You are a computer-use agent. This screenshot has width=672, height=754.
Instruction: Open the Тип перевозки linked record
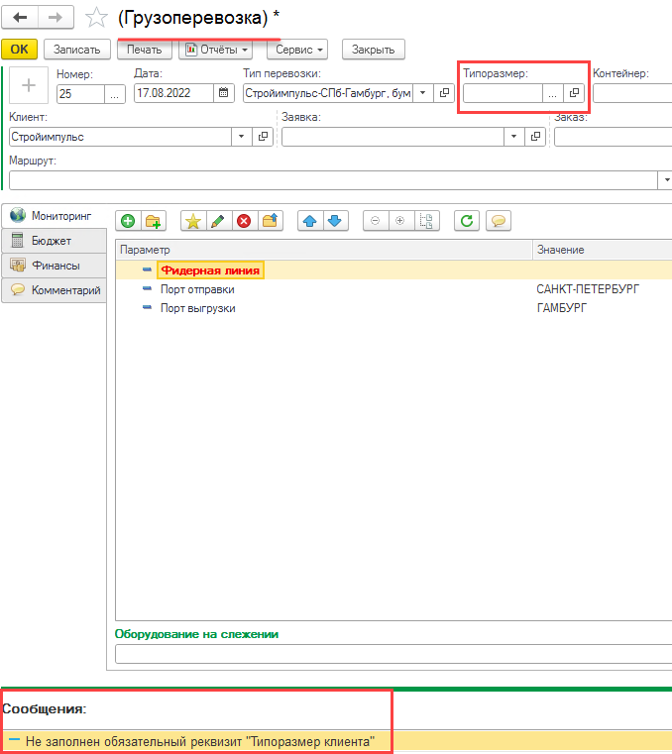(x=444, y=93)
